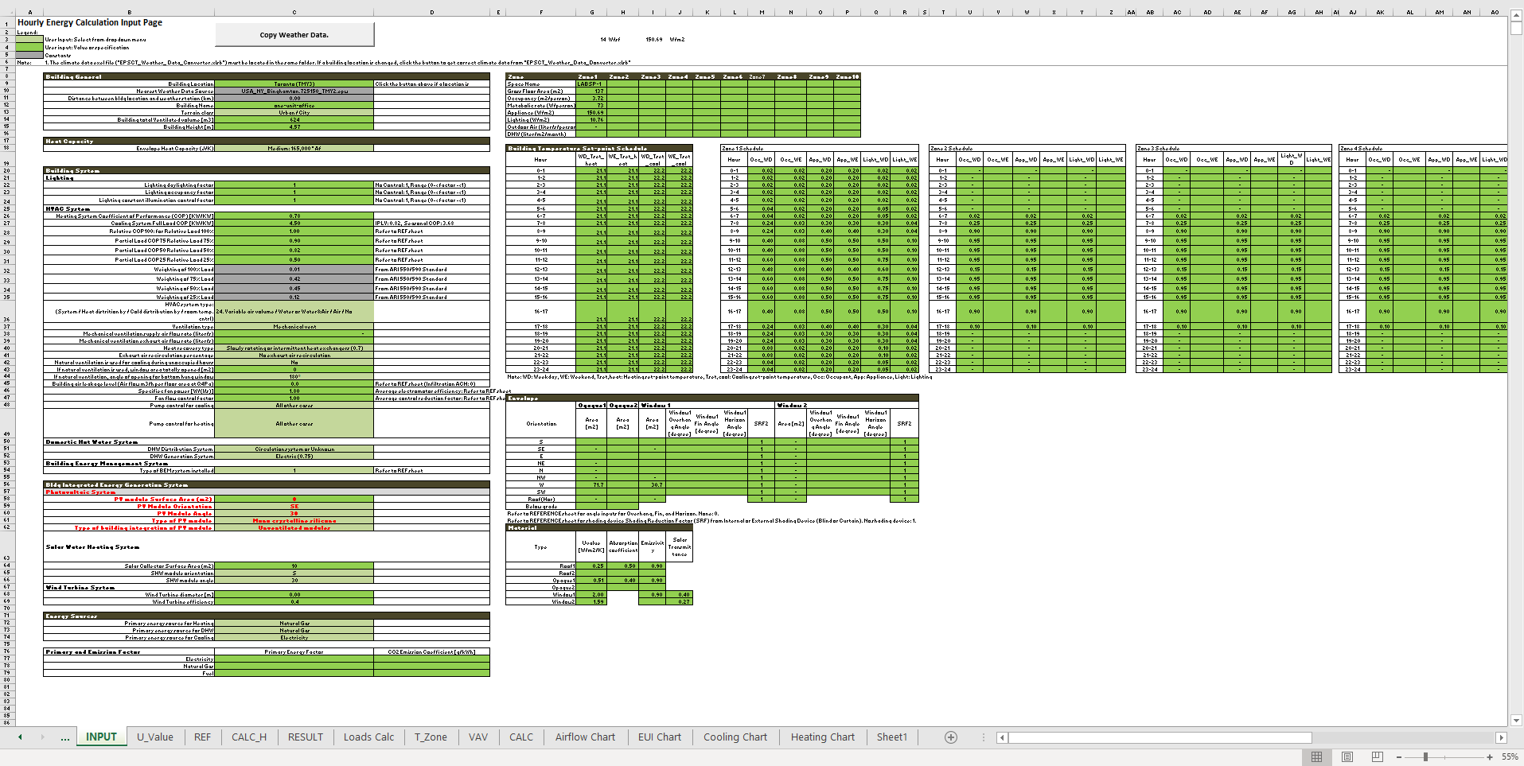Click the 55% zoom level label

1510,756
